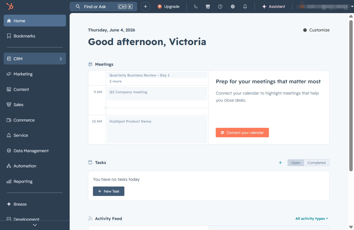Click the HubSpot sprocket logo

click(x=10, y=6)
